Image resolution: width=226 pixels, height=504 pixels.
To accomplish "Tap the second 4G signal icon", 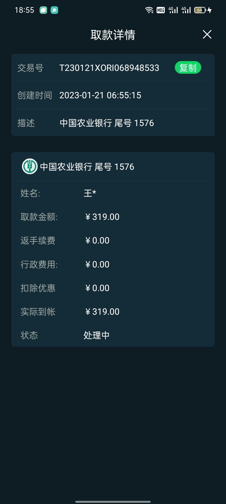I will pyautogui.click(x=186, y=10).
